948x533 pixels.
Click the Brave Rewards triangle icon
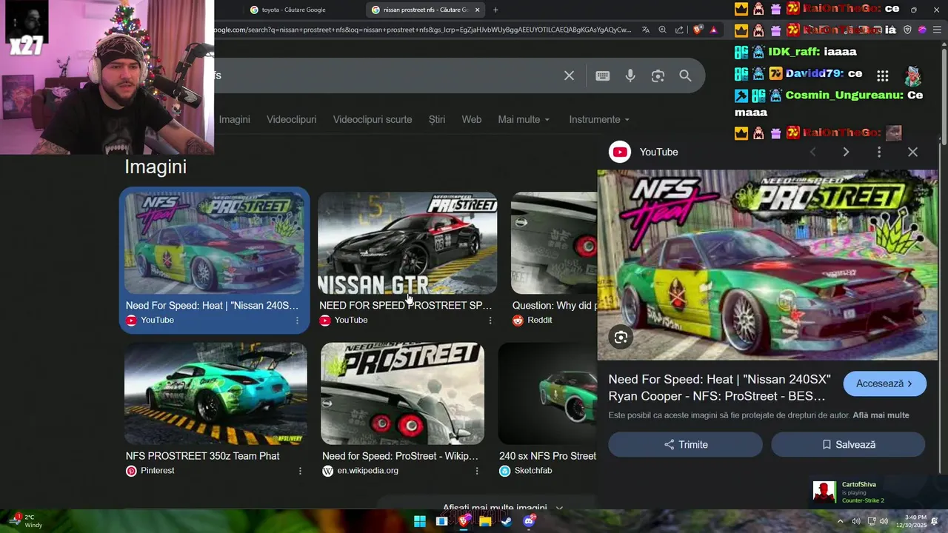[x=713, y=30]
